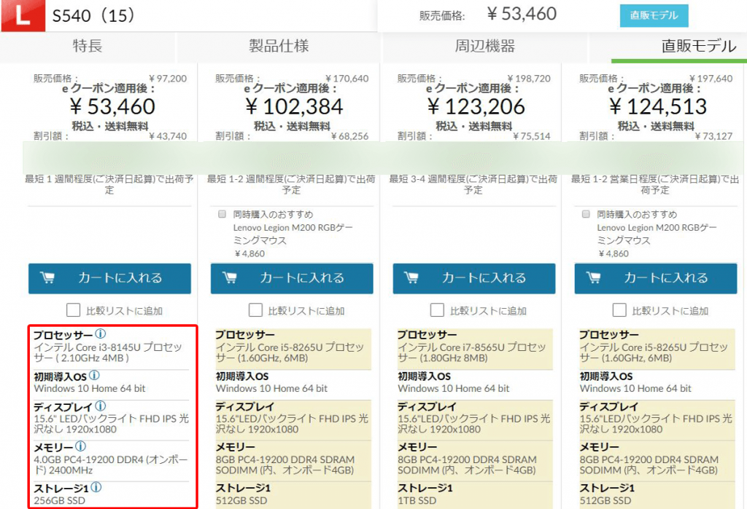Click discount amount ¥ 68,256

[349, 136]
